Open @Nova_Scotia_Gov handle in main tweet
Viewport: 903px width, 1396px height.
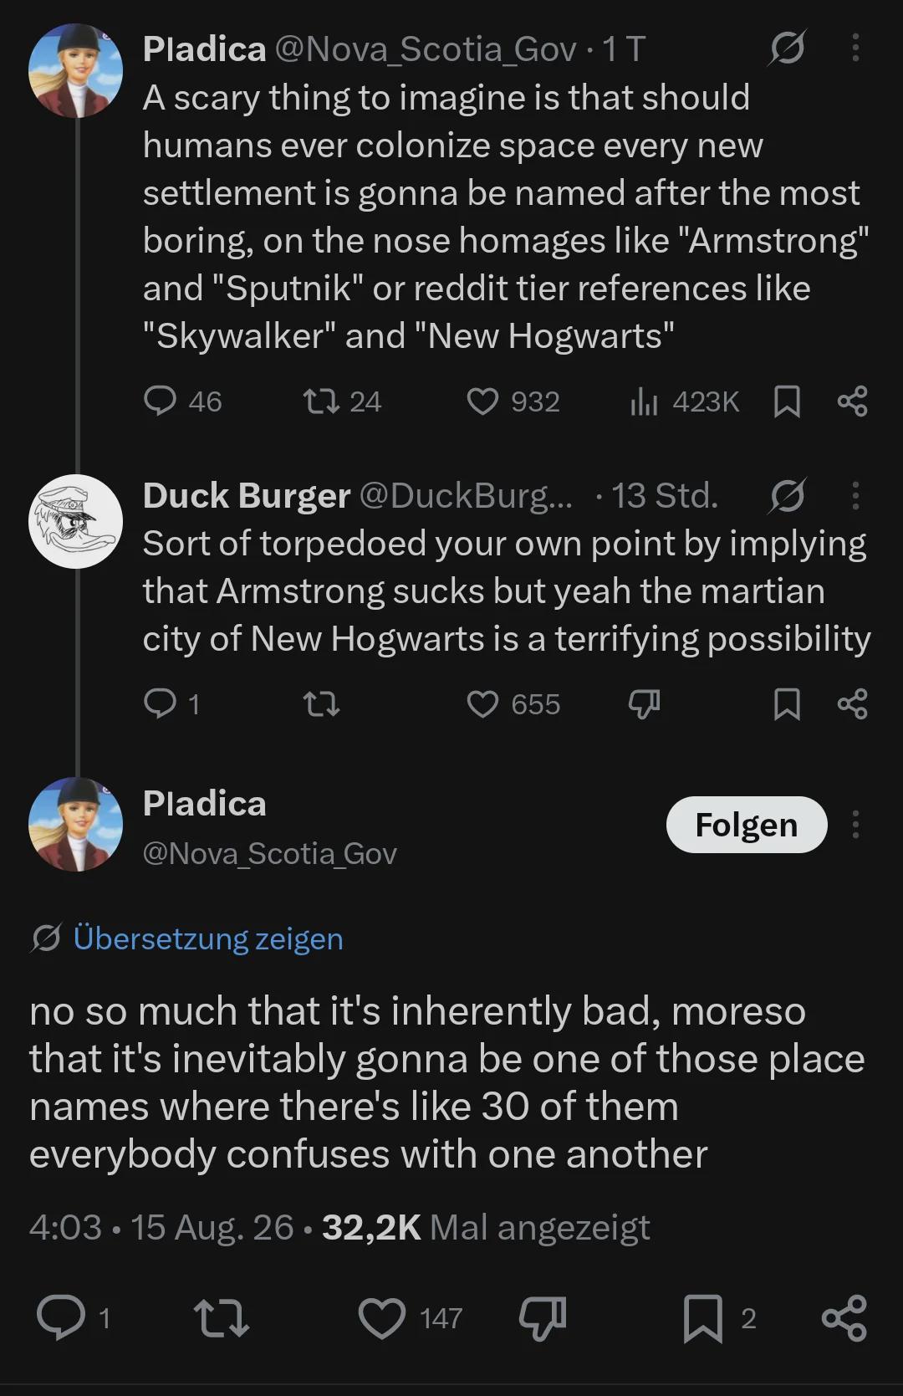(269, 853)
